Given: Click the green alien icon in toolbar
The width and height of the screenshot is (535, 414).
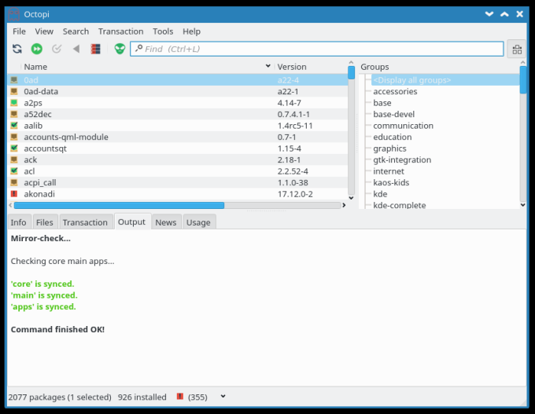Looking at the screenshot, I should 119,49.
